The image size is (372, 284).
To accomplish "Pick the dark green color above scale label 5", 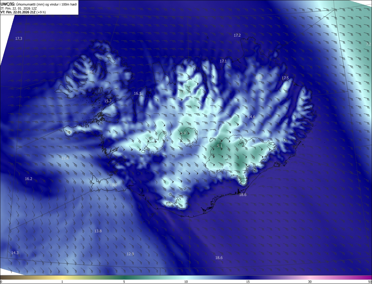I will [x=124, y=277].
